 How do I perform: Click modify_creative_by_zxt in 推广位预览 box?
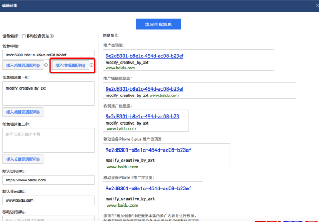127,63
